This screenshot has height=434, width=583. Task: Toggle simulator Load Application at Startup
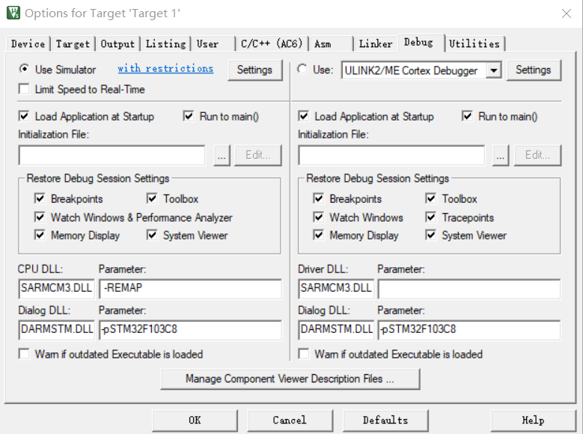24,117
